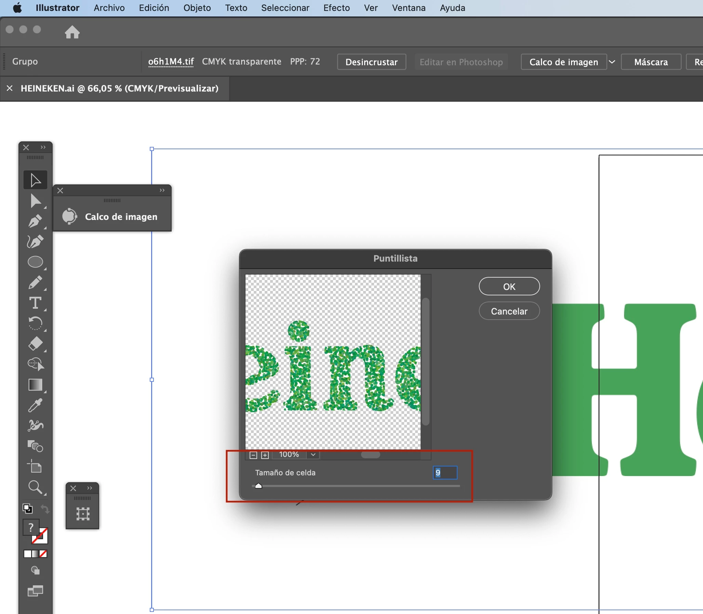Click the Tamaño de celda slider handle

pos(258,486)
